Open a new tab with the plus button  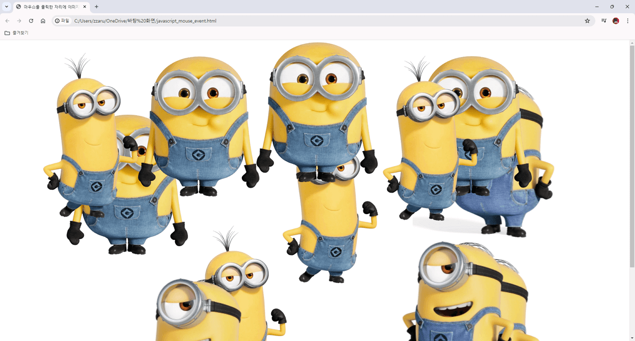click(97, 7)
